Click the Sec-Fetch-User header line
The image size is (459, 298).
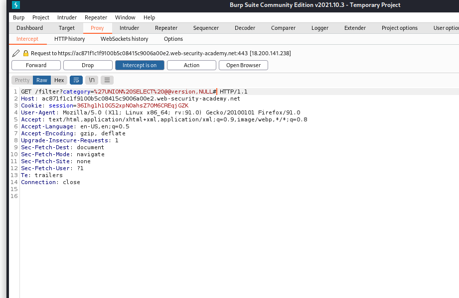[x=52, y=169]
